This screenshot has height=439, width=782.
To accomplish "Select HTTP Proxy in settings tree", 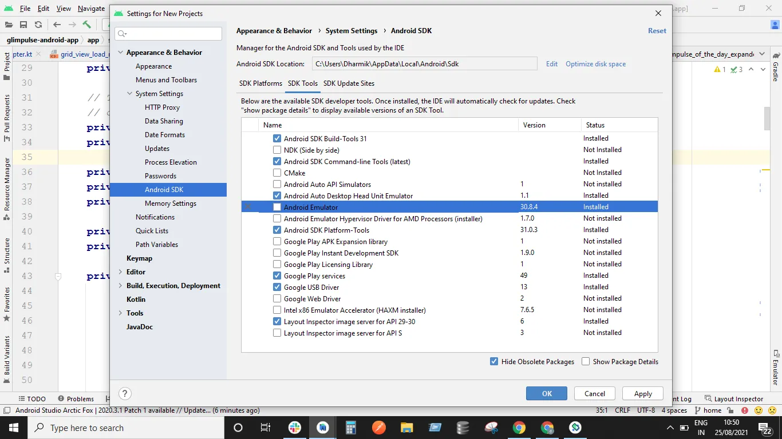I will (162, 107).
